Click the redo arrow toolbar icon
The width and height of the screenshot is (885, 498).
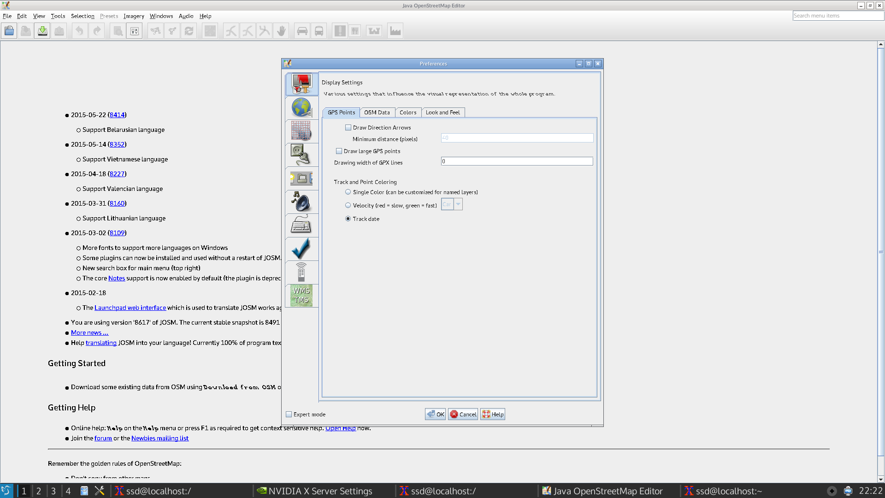pos(97,31)
